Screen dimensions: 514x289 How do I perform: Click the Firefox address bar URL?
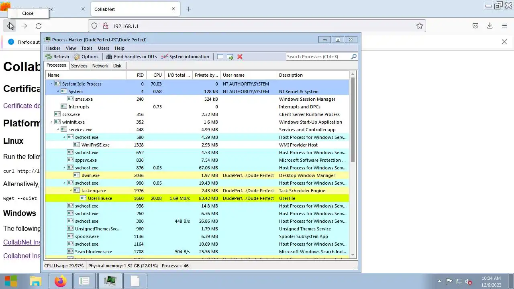click(126, 26)
